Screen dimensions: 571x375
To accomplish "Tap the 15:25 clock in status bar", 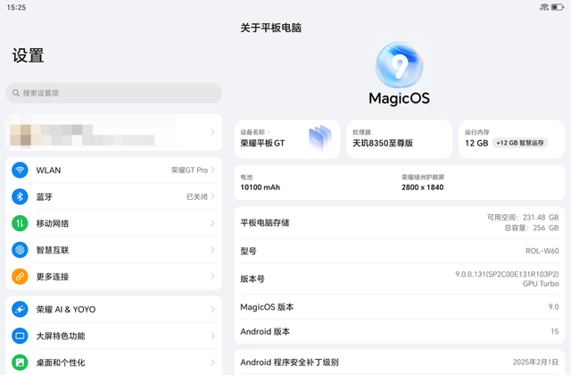I will 16,7.
